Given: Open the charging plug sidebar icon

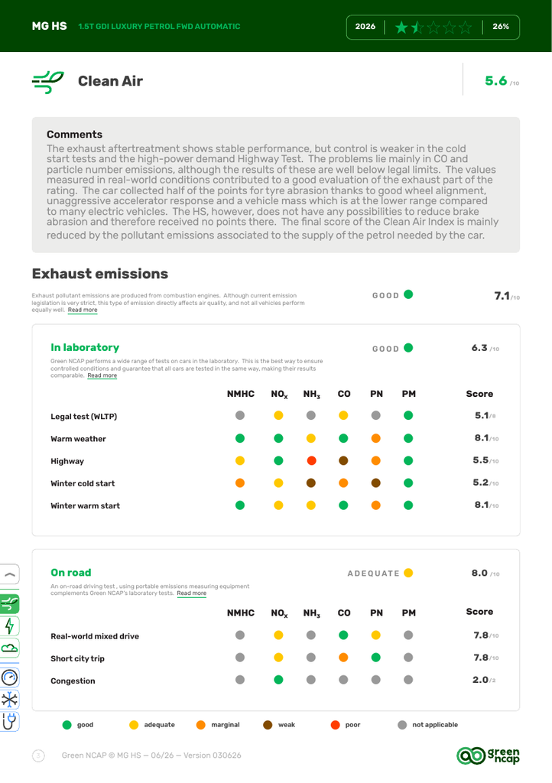Looking at the screenshot, I should click(x=9, y=722).
